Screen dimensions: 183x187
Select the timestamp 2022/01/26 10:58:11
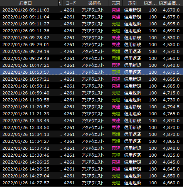(x=26, y=86)
